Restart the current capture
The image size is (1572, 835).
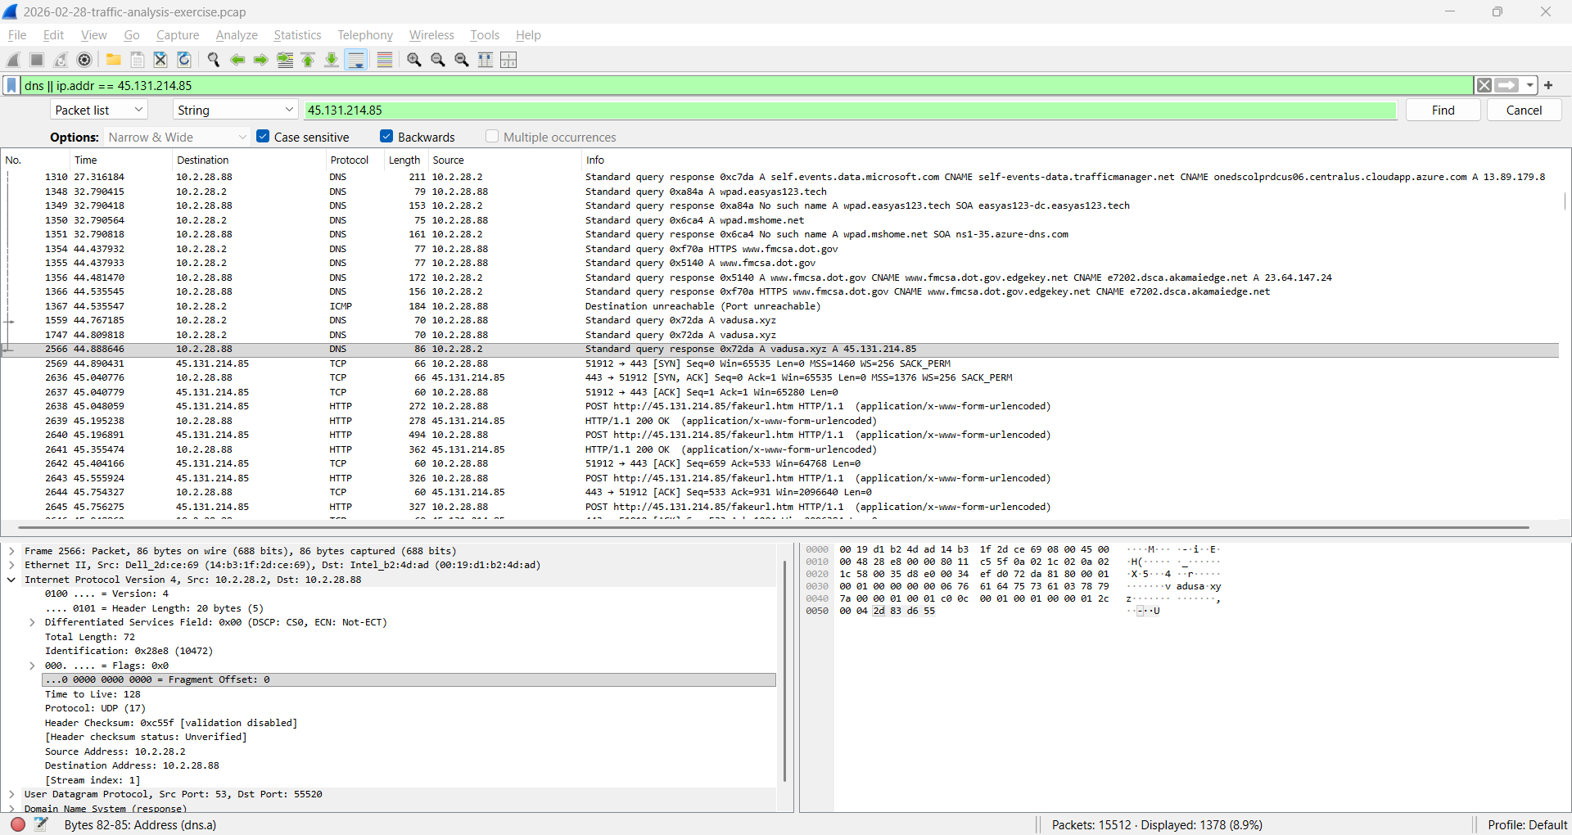point(61,60)
